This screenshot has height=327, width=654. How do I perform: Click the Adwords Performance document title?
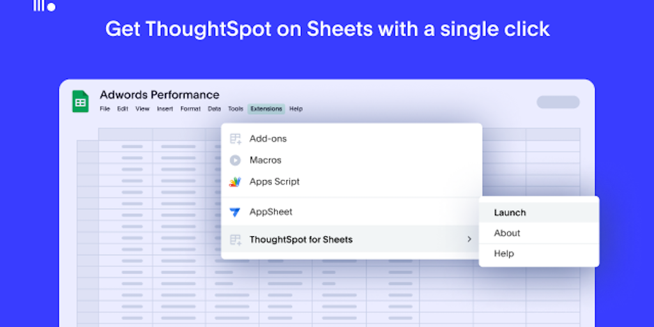tap(159, 95)
